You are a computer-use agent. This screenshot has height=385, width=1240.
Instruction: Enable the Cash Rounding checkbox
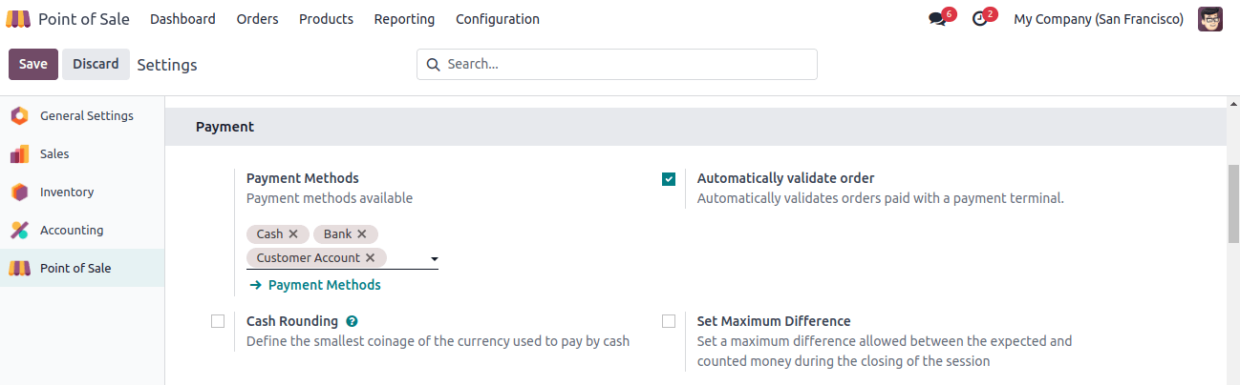tap(218, 321)
